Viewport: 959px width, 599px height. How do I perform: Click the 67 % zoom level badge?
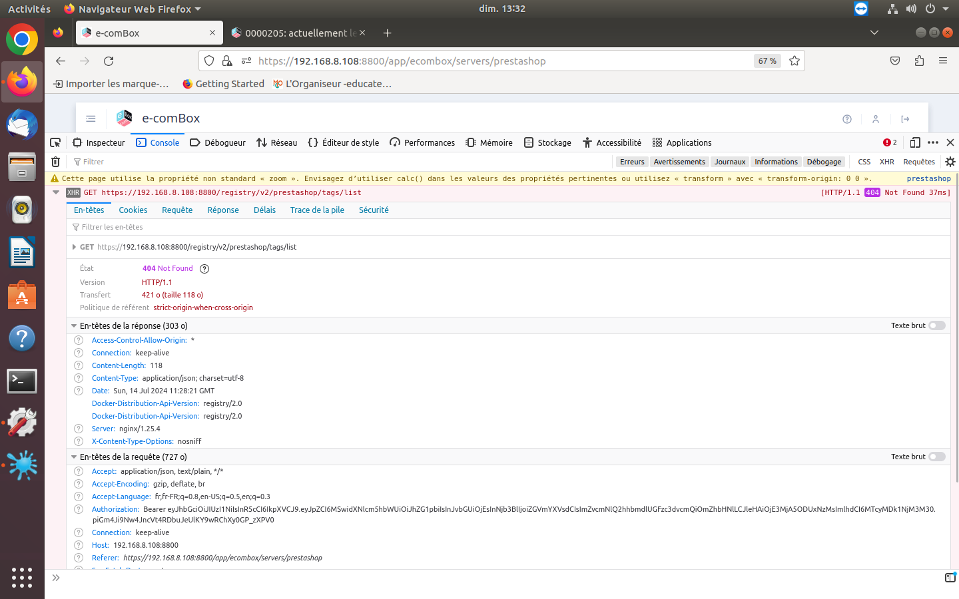[x=767, y=61]
